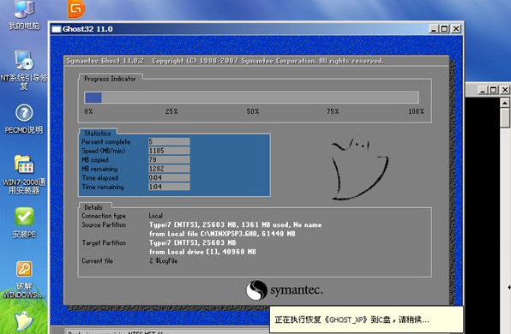Click the Ghost32 title bar window icon
The image size is (511, 334).
point(57,29)
